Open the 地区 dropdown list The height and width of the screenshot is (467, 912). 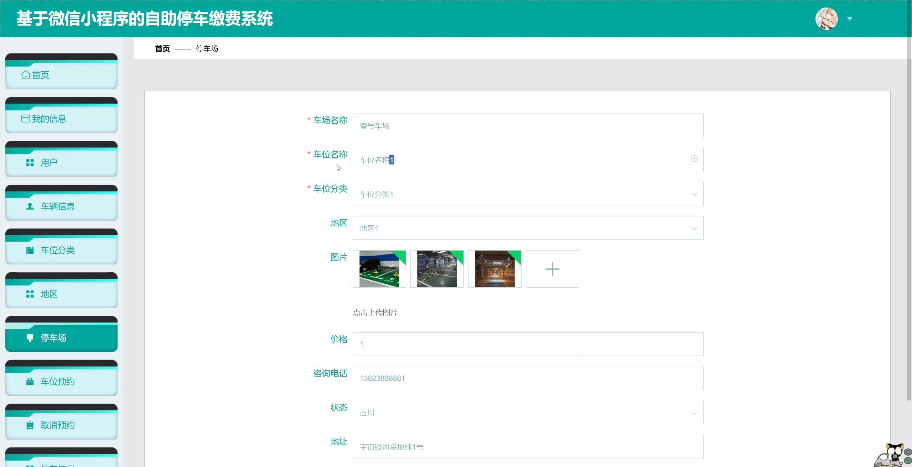tap(694, 228)
